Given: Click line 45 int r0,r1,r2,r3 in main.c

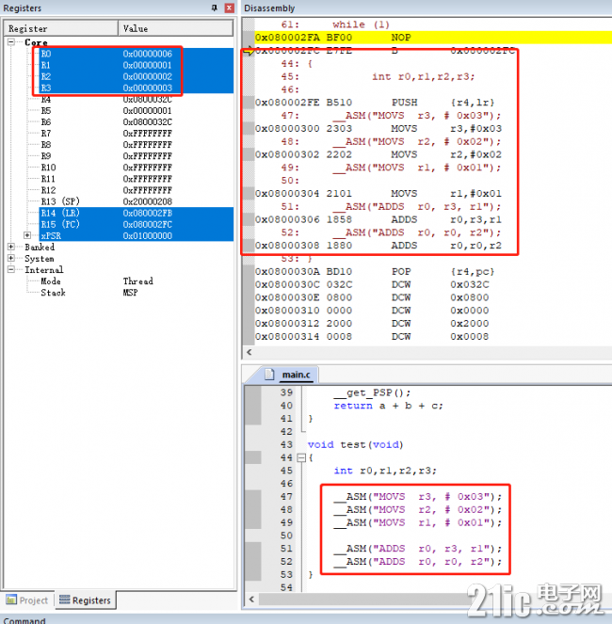Looking at the screenshot, I should point(385,471).
